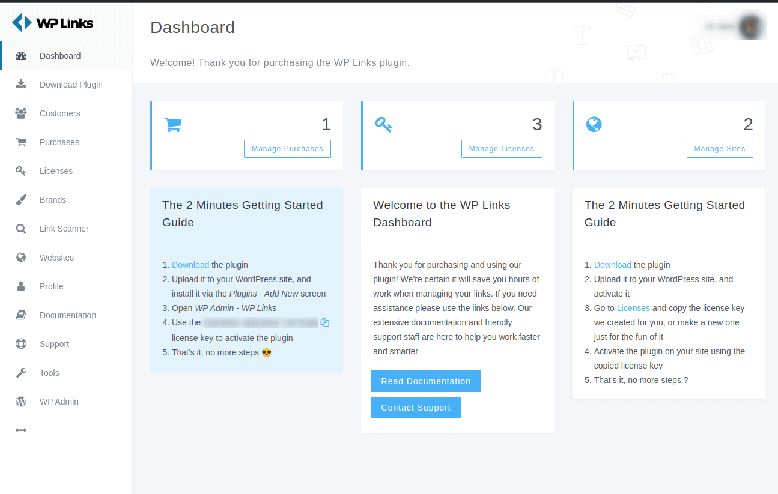Click "Welcome to the WP Links Dashboard" heading
The width and height of the screenshot is (778, 494).
(442, 214)
